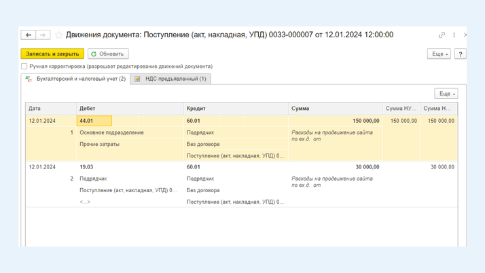Image resolution: width=485 pixels, height=273 pixels.
Task: Click the last column header Сумма Н...
Action: [x=439, y=109]
